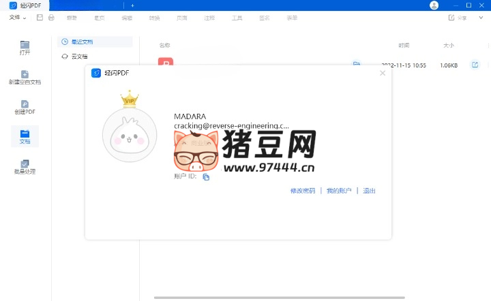Viewport: 491px width, 301px height.
Task: Add a new tab with the plus button
Action: tap(132, 5)
